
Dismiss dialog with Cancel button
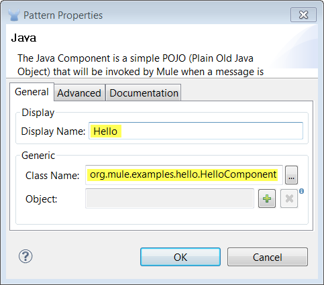tap(268, 257)
